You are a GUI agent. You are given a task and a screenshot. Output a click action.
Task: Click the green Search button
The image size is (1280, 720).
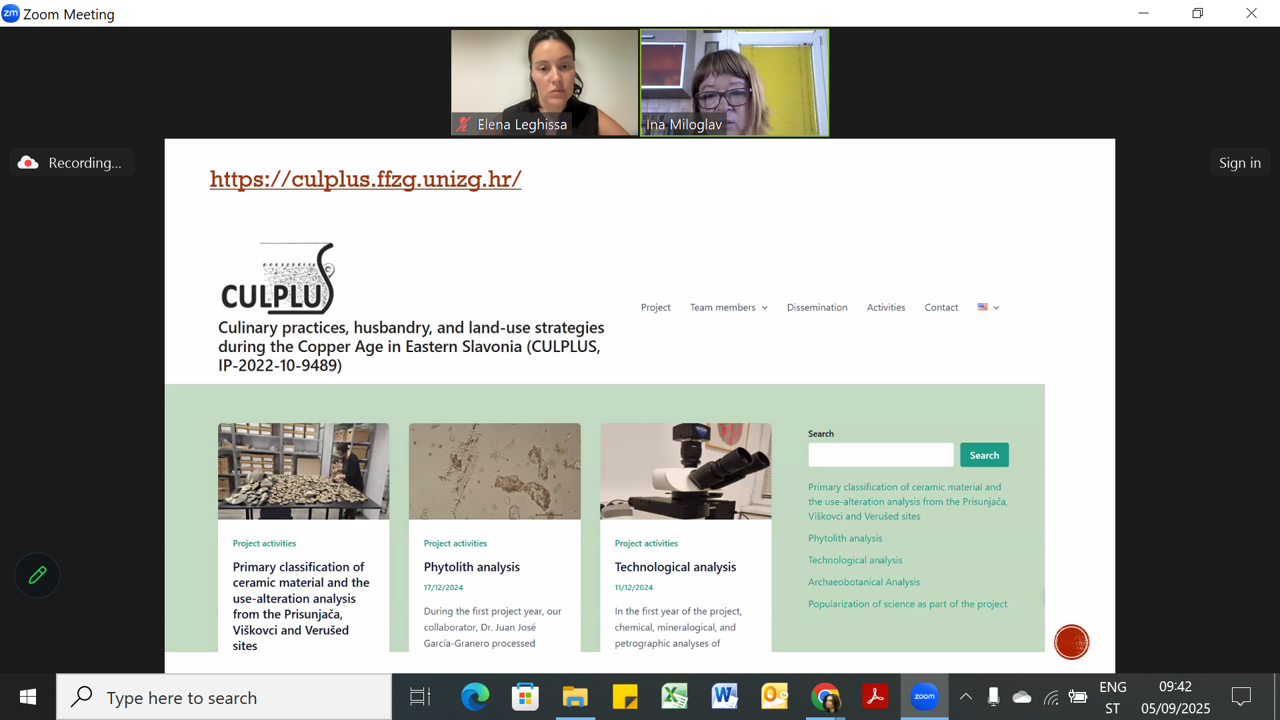[x=984, y=455]
